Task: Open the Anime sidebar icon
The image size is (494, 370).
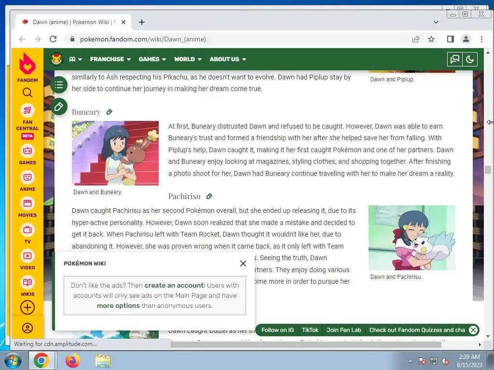Action: click(27, 177)
